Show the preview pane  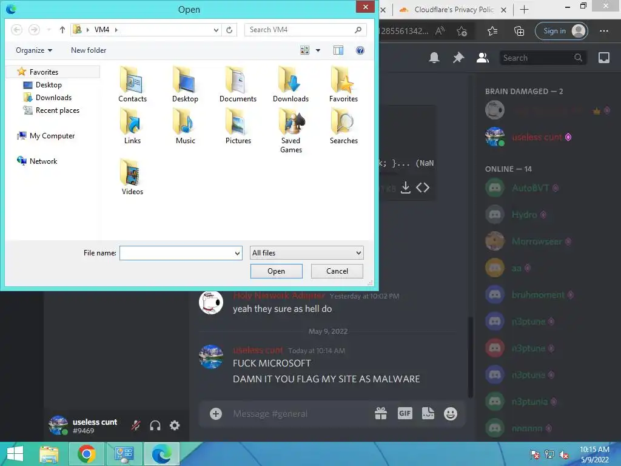click(x=338, y=50)
